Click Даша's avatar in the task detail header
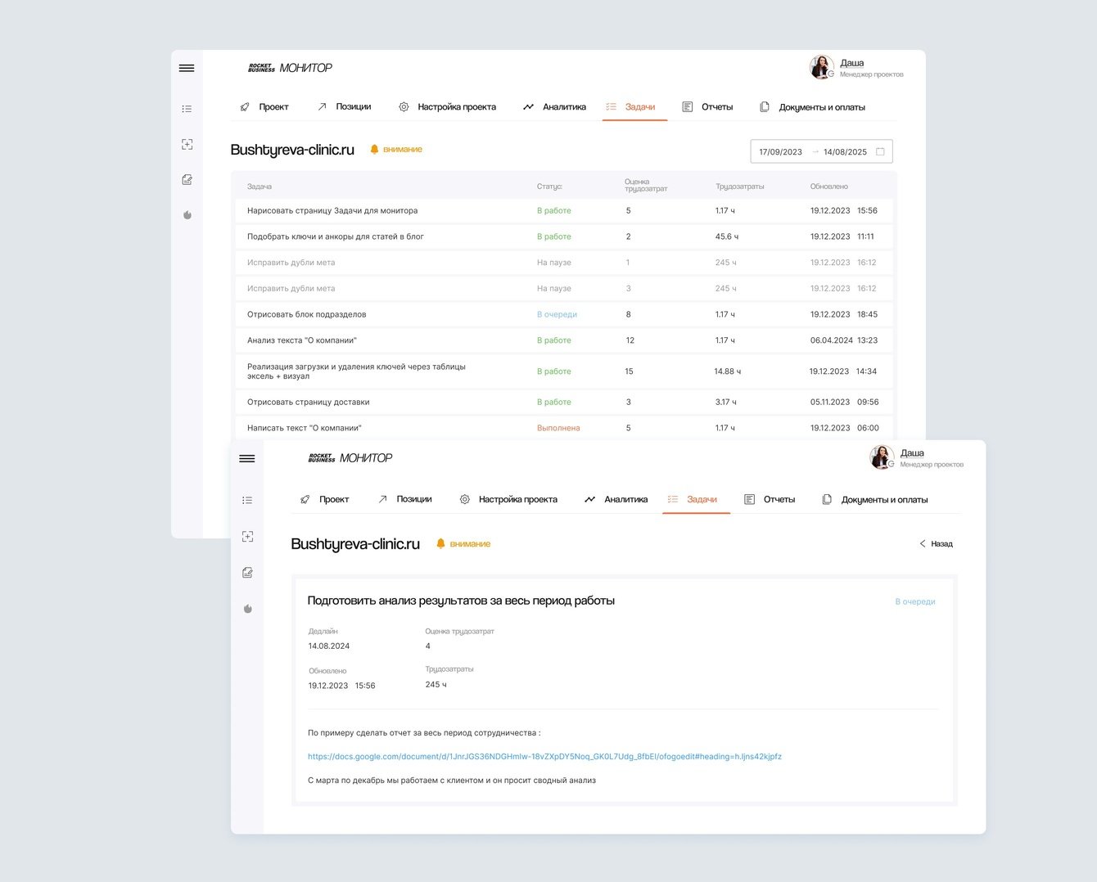The image size is (1097, 882). [x=882, y=457]
